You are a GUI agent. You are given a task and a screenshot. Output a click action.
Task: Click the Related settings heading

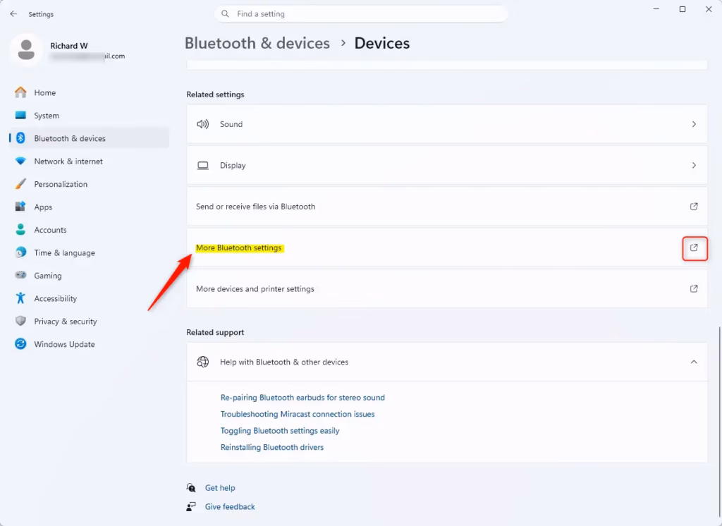[x=215, y=94]
